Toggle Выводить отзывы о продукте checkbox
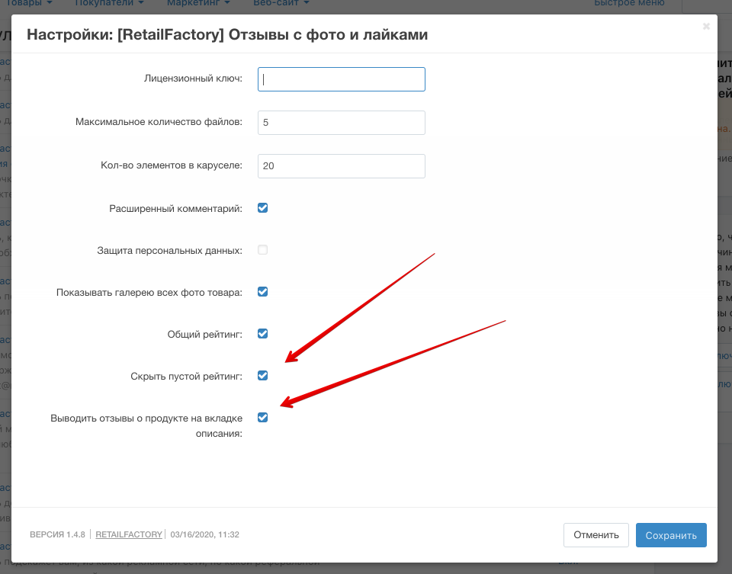Viewport: 732px width, 574px height. 263,418
